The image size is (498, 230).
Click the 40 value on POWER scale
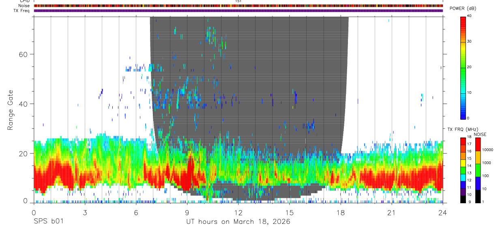(469, 15)
